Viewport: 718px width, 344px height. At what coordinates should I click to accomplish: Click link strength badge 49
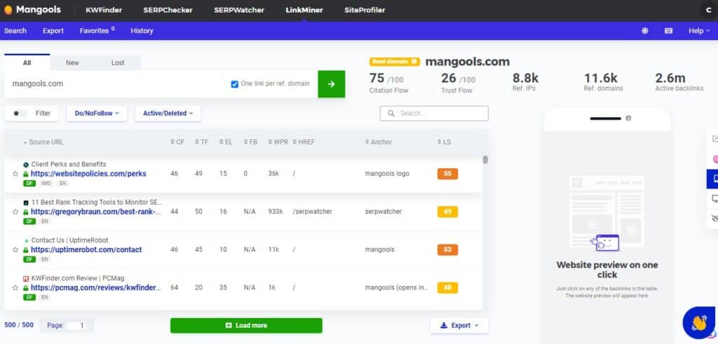pyautogui.click(x=447, y=212)
